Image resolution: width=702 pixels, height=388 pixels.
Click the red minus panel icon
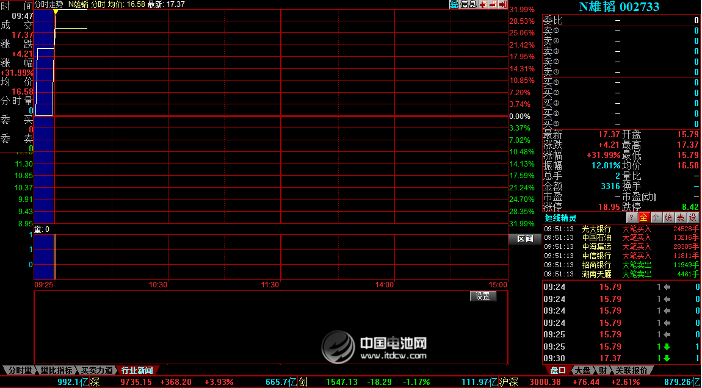point(493,4)
